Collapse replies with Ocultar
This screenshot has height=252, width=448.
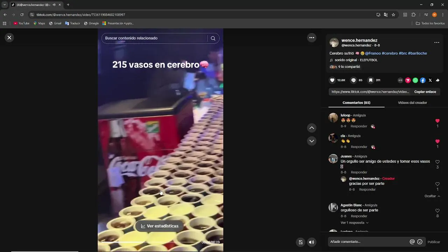coord(432,196)
